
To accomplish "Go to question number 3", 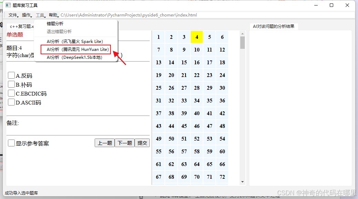I will (x=184, y=37).
